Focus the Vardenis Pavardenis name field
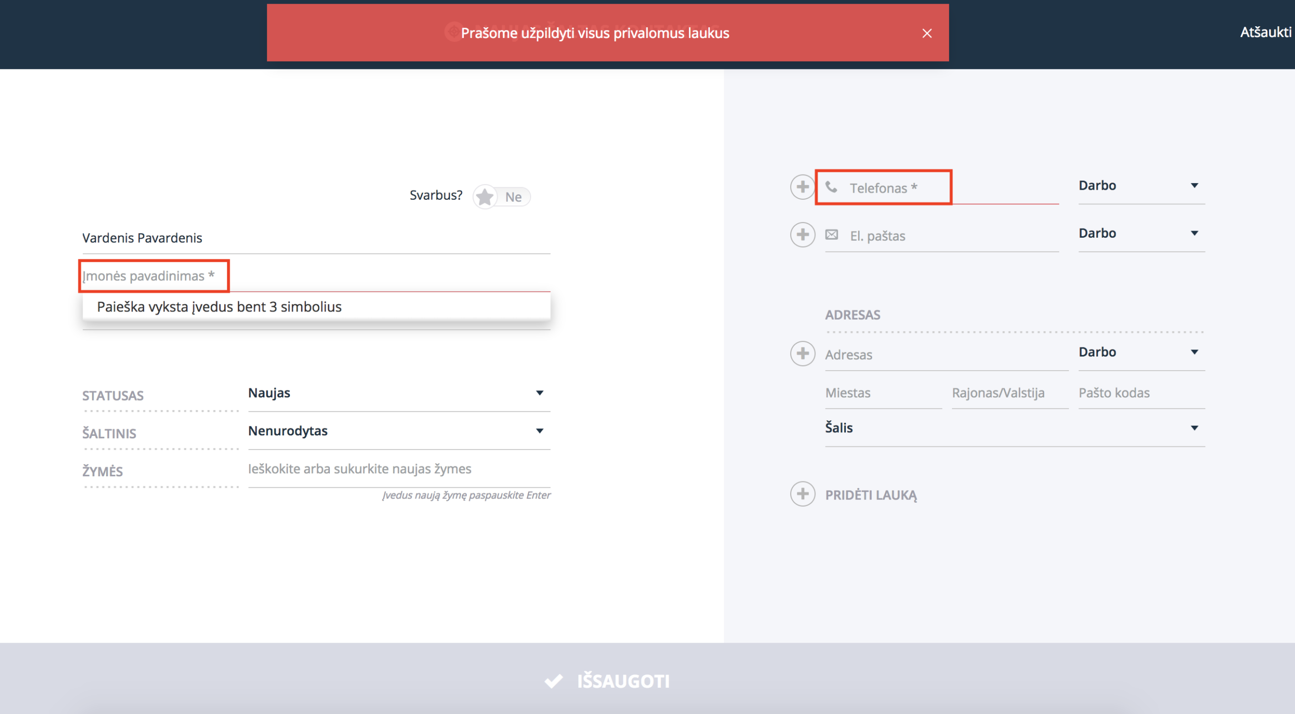Viewport: 1295px width, 714px height. click(x=316, y=238)
